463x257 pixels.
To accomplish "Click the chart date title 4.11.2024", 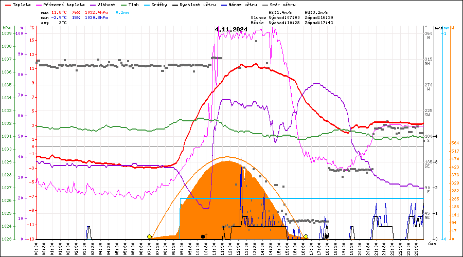I will point(231,29).
